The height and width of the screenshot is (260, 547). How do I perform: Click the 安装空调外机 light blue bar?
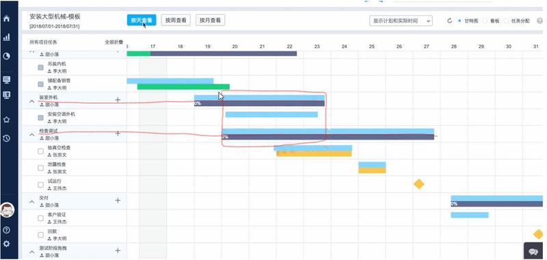[x=271, y=114]
